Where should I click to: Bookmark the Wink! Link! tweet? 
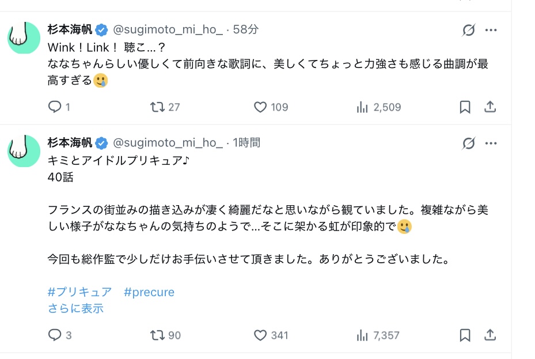coord(465,107)
